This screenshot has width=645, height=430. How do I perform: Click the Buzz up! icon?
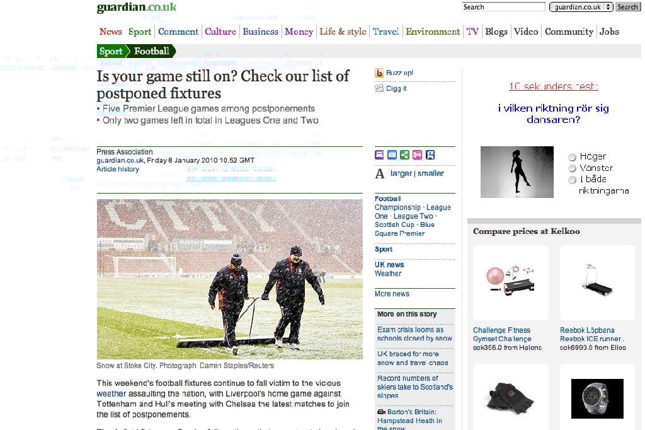pos(379,73)
